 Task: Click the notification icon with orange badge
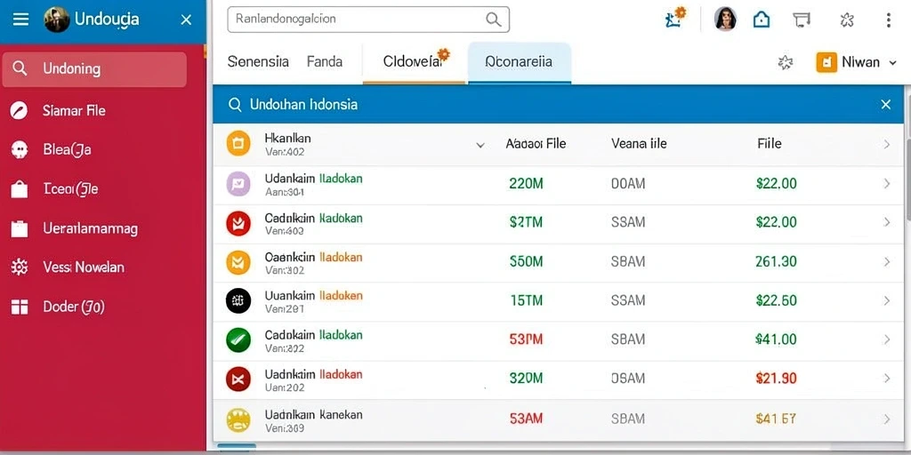(x=675, y=18)
